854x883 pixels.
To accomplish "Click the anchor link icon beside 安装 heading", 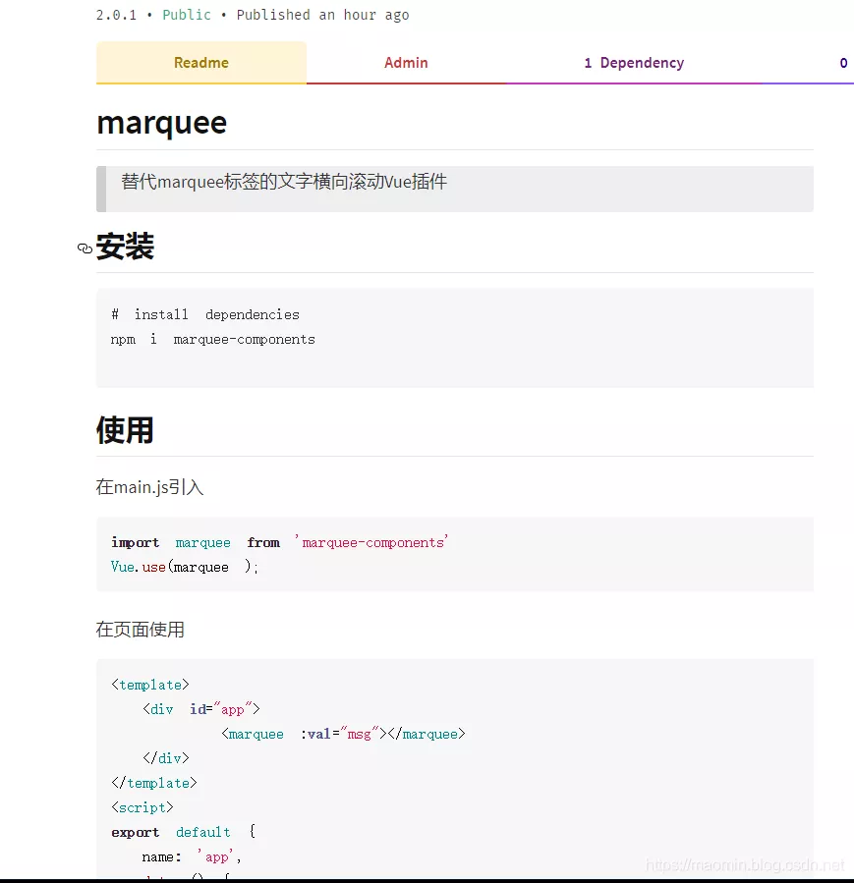I will 85,248.
